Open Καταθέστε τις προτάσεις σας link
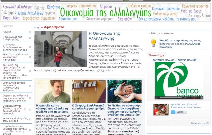 tap(180, 44)
